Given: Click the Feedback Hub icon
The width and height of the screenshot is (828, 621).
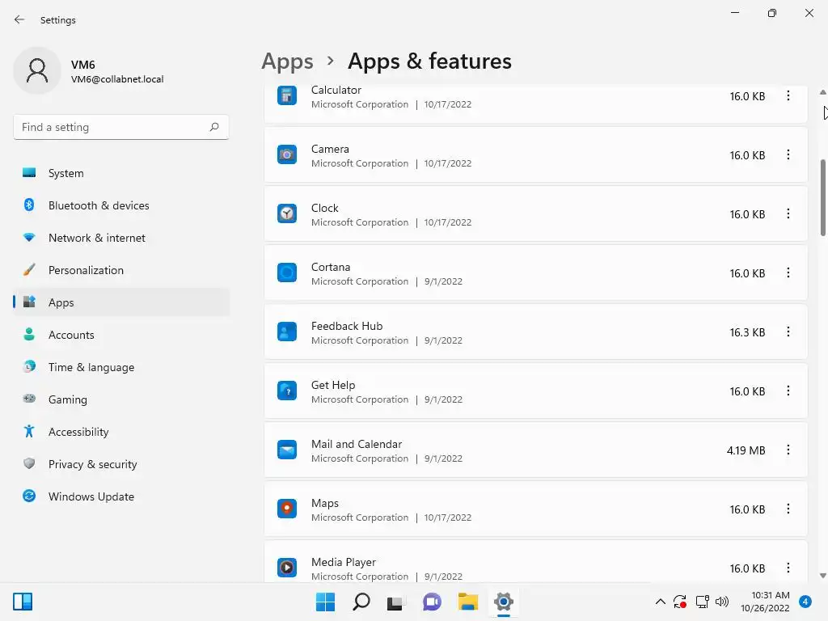Looking at the screenshot, I should (x=287, y=332).
